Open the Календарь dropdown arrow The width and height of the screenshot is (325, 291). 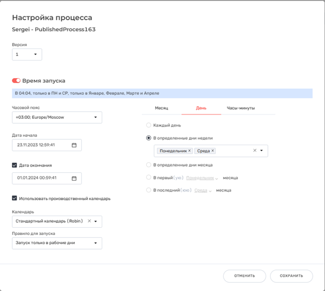96,221
